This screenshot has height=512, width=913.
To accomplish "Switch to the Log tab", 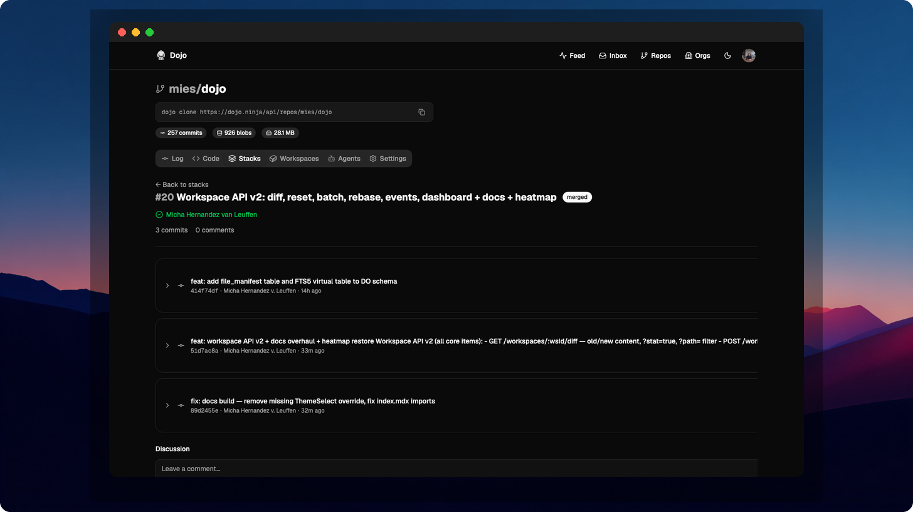I will pos(172,158).
